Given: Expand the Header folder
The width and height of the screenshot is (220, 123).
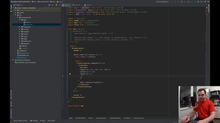Looking at the screenshot, I should pos(20,32).
